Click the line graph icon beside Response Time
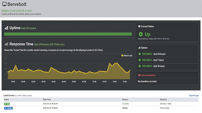The height and width of the screenshot is (113, 202). point(7,44)
